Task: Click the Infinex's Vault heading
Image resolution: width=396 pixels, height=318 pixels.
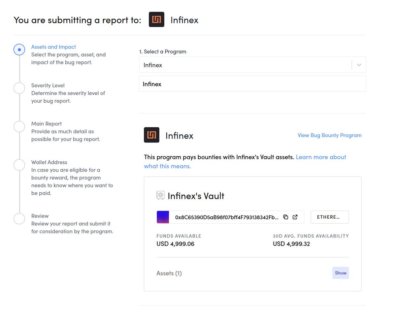Action: [x=196, y=196]
